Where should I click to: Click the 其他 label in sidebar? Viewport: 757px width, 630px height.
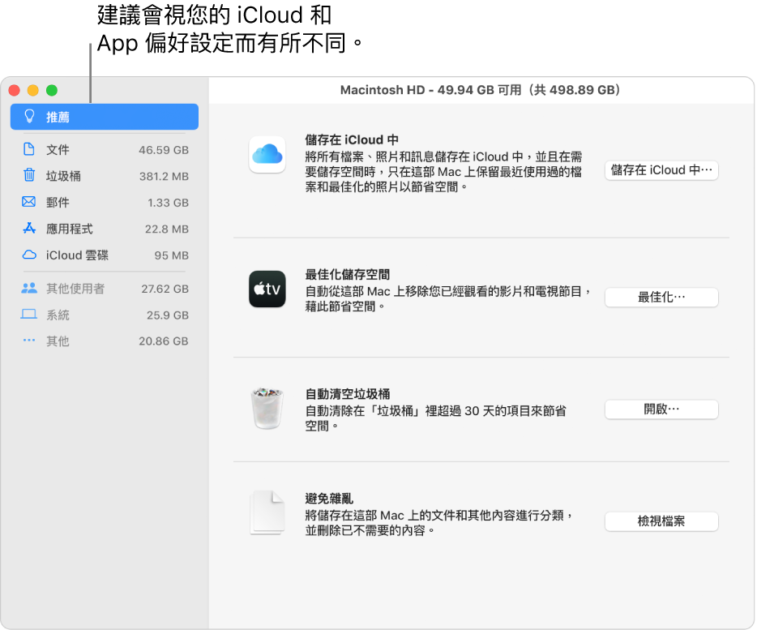point(58,341)
